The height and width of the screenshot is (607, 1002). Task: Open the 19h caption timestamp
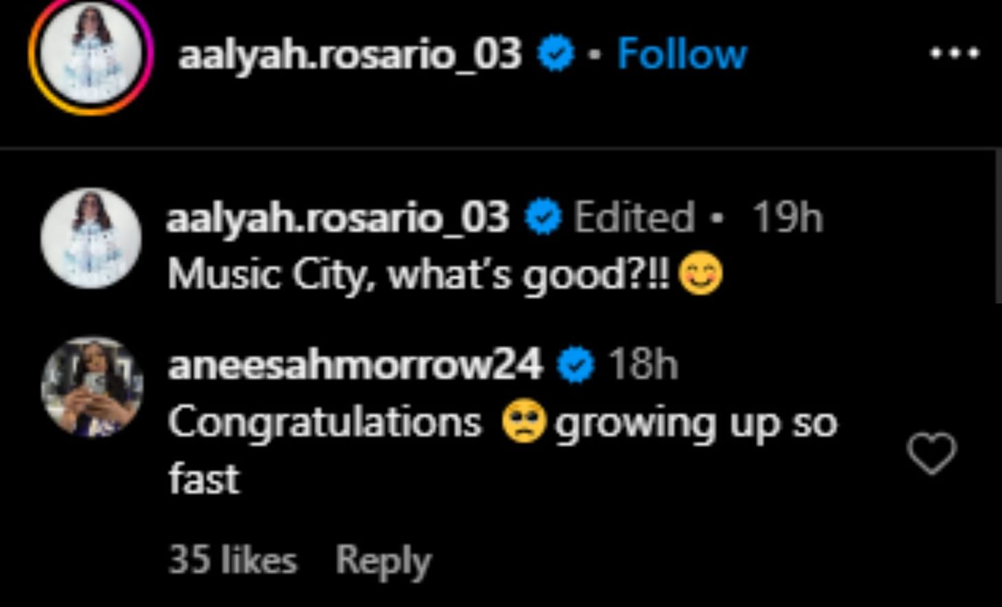coord(787,218)
